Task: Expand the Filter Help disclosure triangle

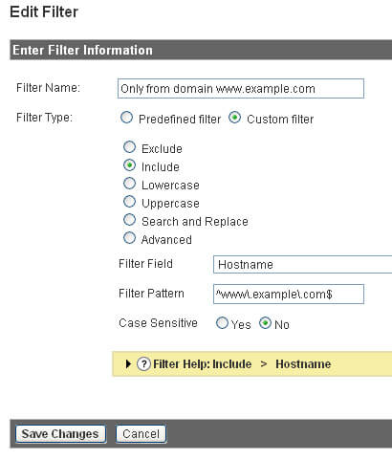Action: [x=128, y=363]
